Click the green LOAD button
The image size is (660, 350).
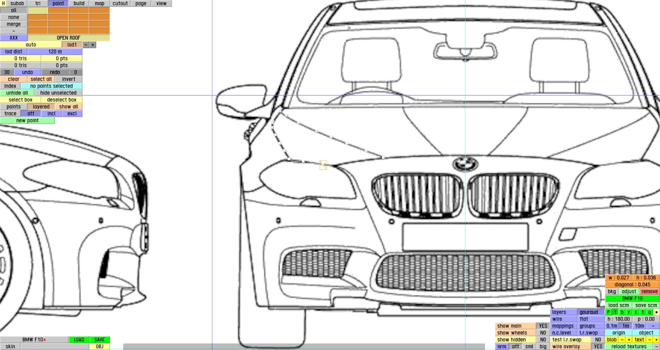(x=79, y=340)
